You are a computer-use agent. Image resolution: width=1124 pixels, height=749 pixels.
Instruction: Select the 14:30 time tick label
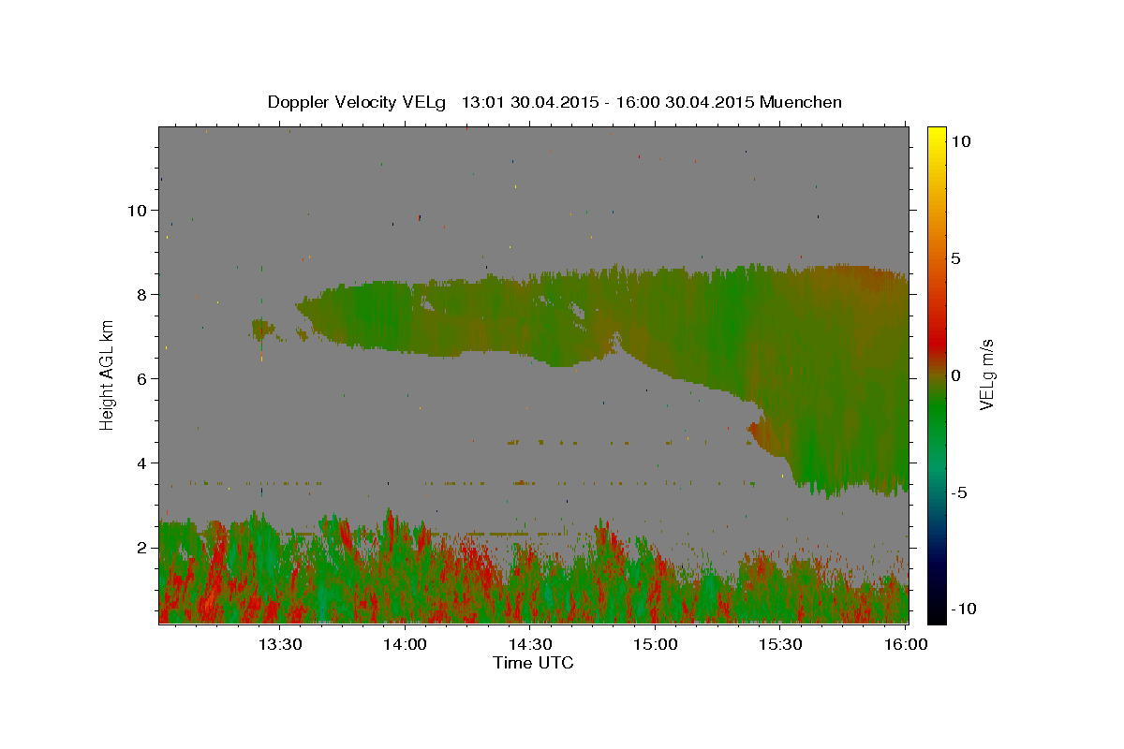tap(529, 644)
